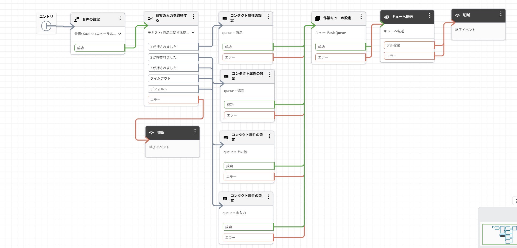Open options menu of the 切断 block under 顧客の入力を取得する
The height and width of the screenshot is (248, 517).
point(195,131)
